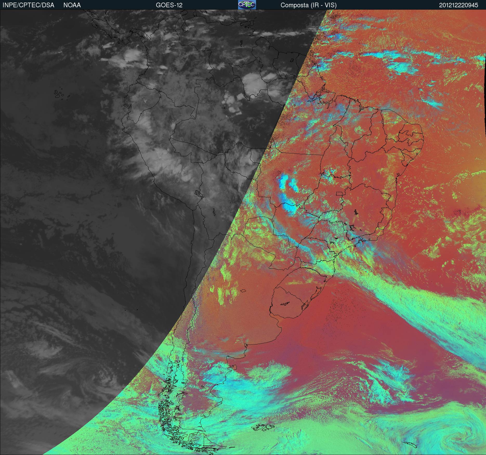Click the CPTEC logo in the header
The height and width of the screenshot is (455, 486).
247,5
